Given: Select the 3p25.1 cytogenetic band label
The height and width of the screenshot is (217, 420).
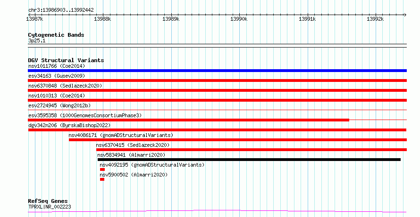Looking at the screenshot, I should (x=37, y=41).
